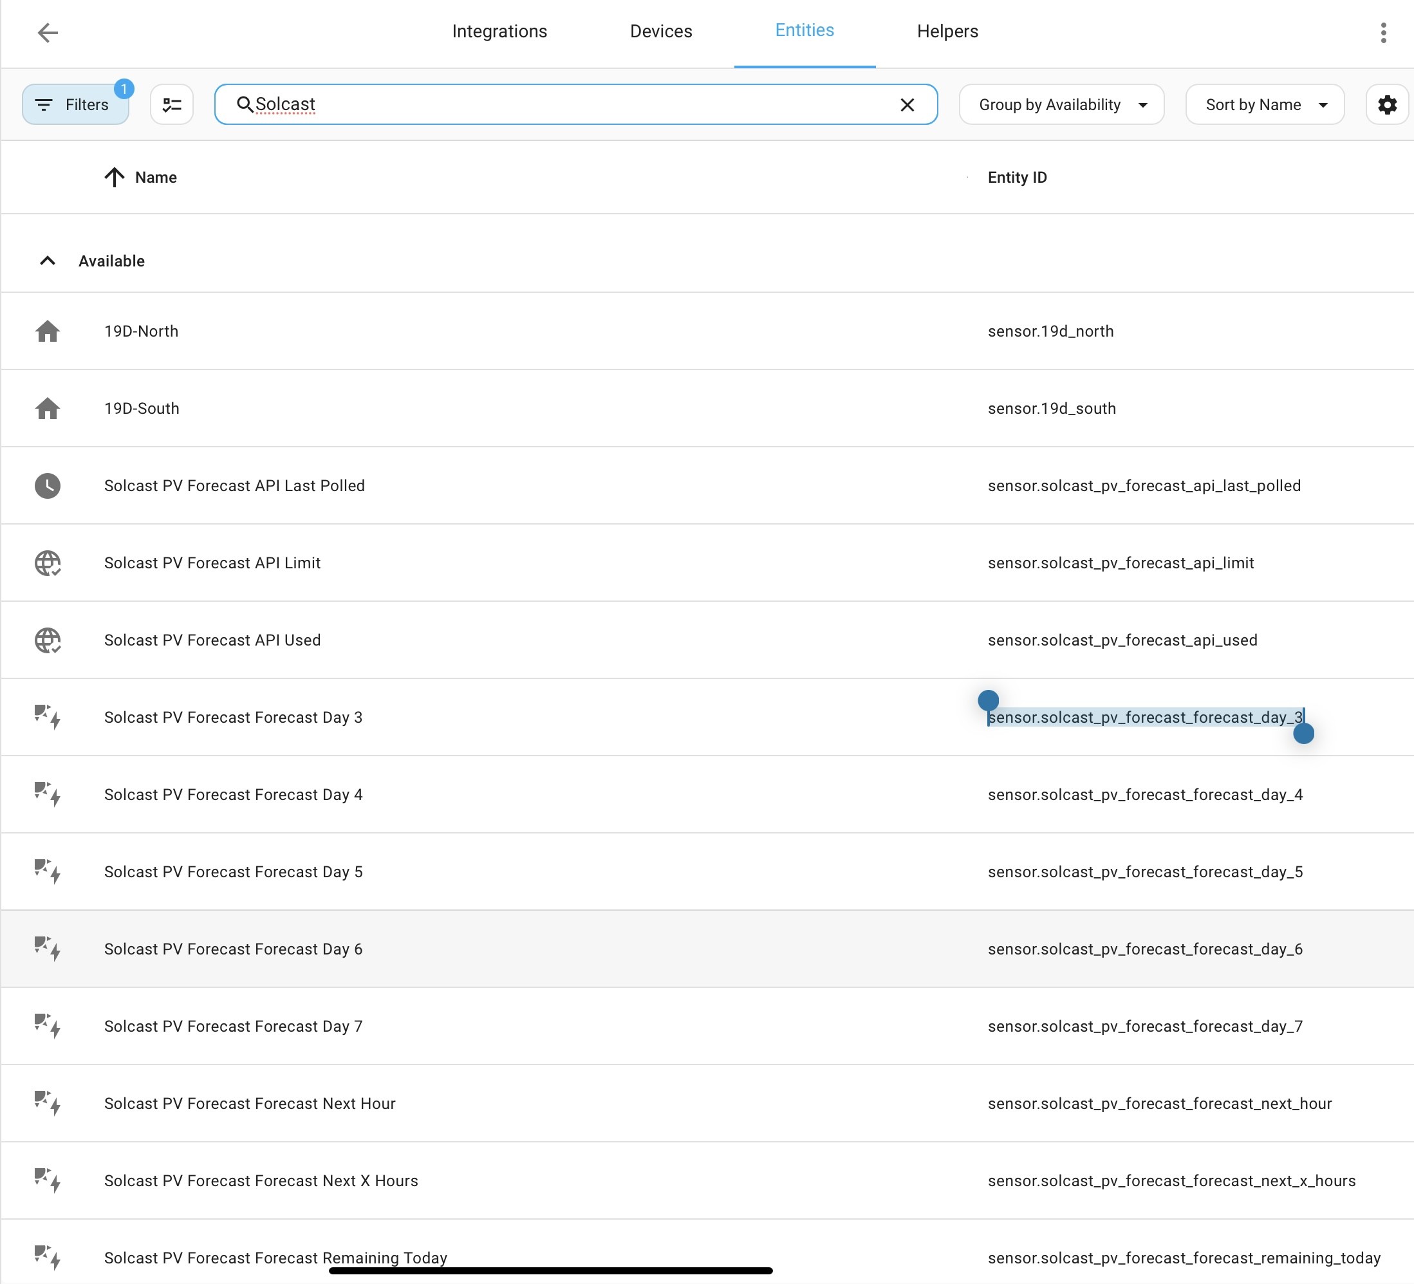1414x1284 pixels.
Task: Switch to the Devices tab
Action: click(x=661, y=32)
